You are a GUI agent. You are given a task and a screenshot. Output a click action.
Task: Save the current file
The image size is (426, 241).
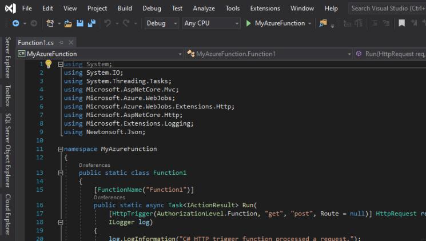coord(80,23)
